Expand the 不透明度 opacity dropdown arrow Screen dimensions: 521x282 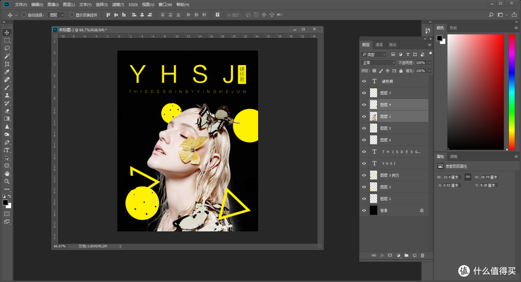(429, 63)
